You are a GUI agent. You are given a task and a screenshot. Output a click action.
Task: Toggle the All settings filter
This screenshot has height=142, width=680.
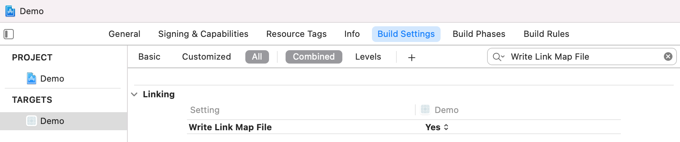[x=257, y=57]
